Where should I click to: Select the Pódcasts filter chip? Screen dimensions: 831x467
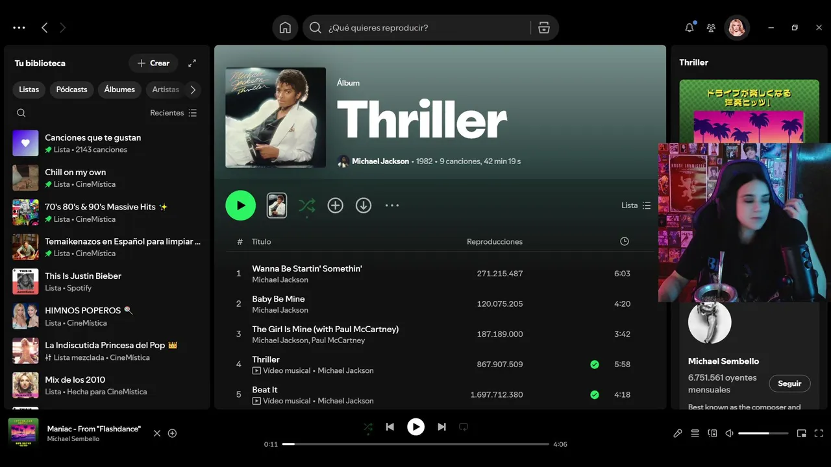71,90
